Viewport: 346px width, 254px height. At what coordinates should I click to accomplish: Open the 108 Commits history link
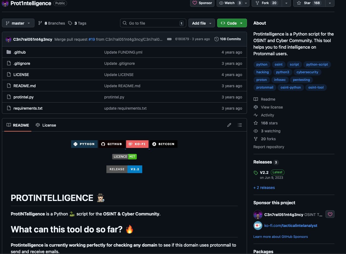click(228, 39)
